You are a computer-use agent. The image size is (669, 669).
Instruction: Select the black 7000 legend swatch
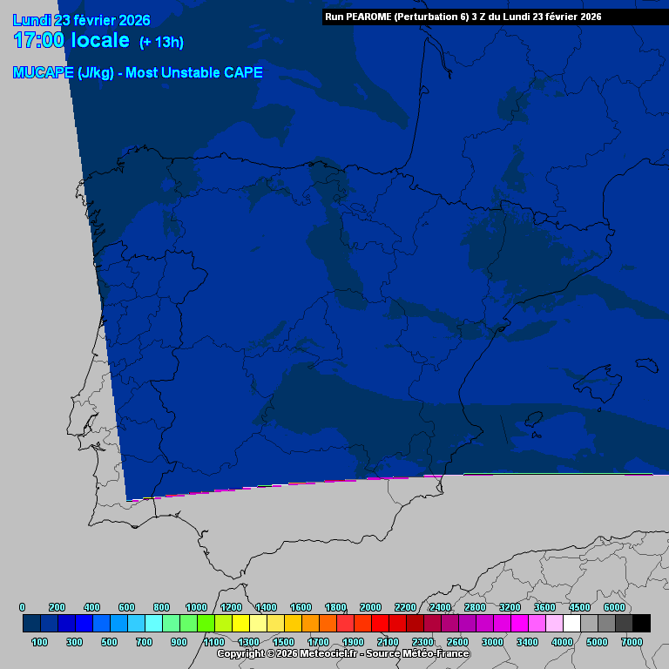click(641, 624)
